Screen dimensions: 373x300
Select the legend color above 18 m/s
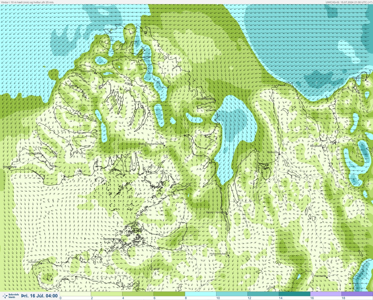(357, 294)
